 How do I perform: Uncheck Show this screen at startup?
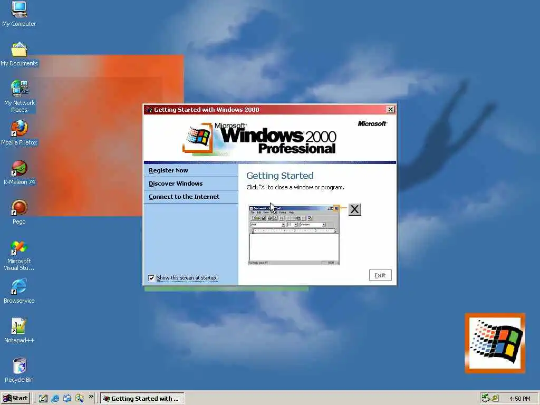point(151,278)
